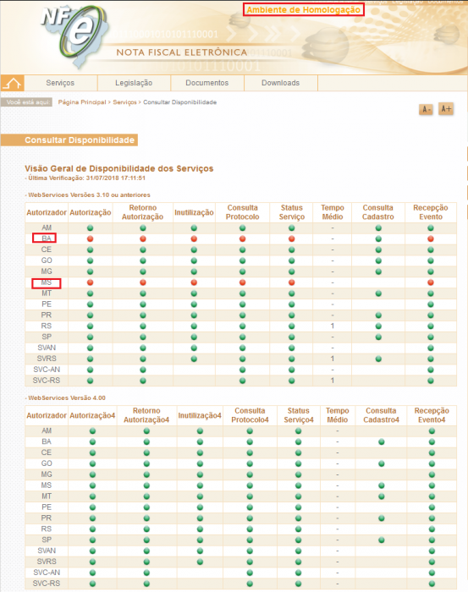468x592 pixels.
Task: Click the Autorização4 column header
Action: coord(92,416)
